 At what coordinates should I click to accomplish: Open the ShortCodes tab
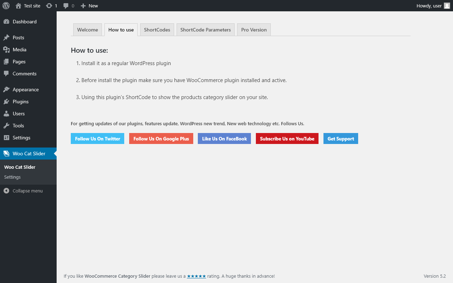[x=157, y=30]
